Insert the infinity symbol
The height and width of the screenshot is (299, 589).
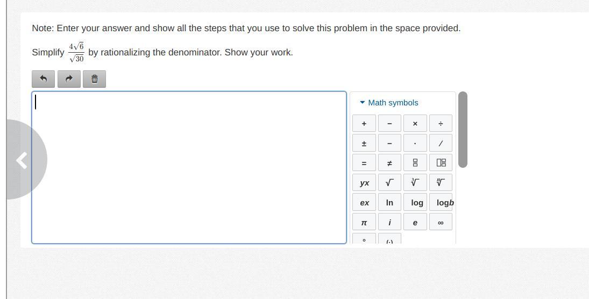click(441, 222)
